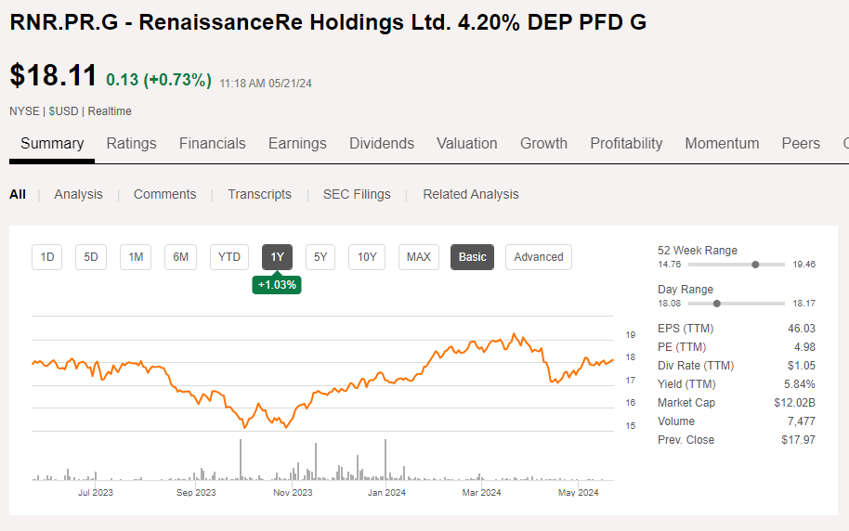Click the May 2024 axis label
The width and height of the screenshot is (849, 531).
pos(579,493)
